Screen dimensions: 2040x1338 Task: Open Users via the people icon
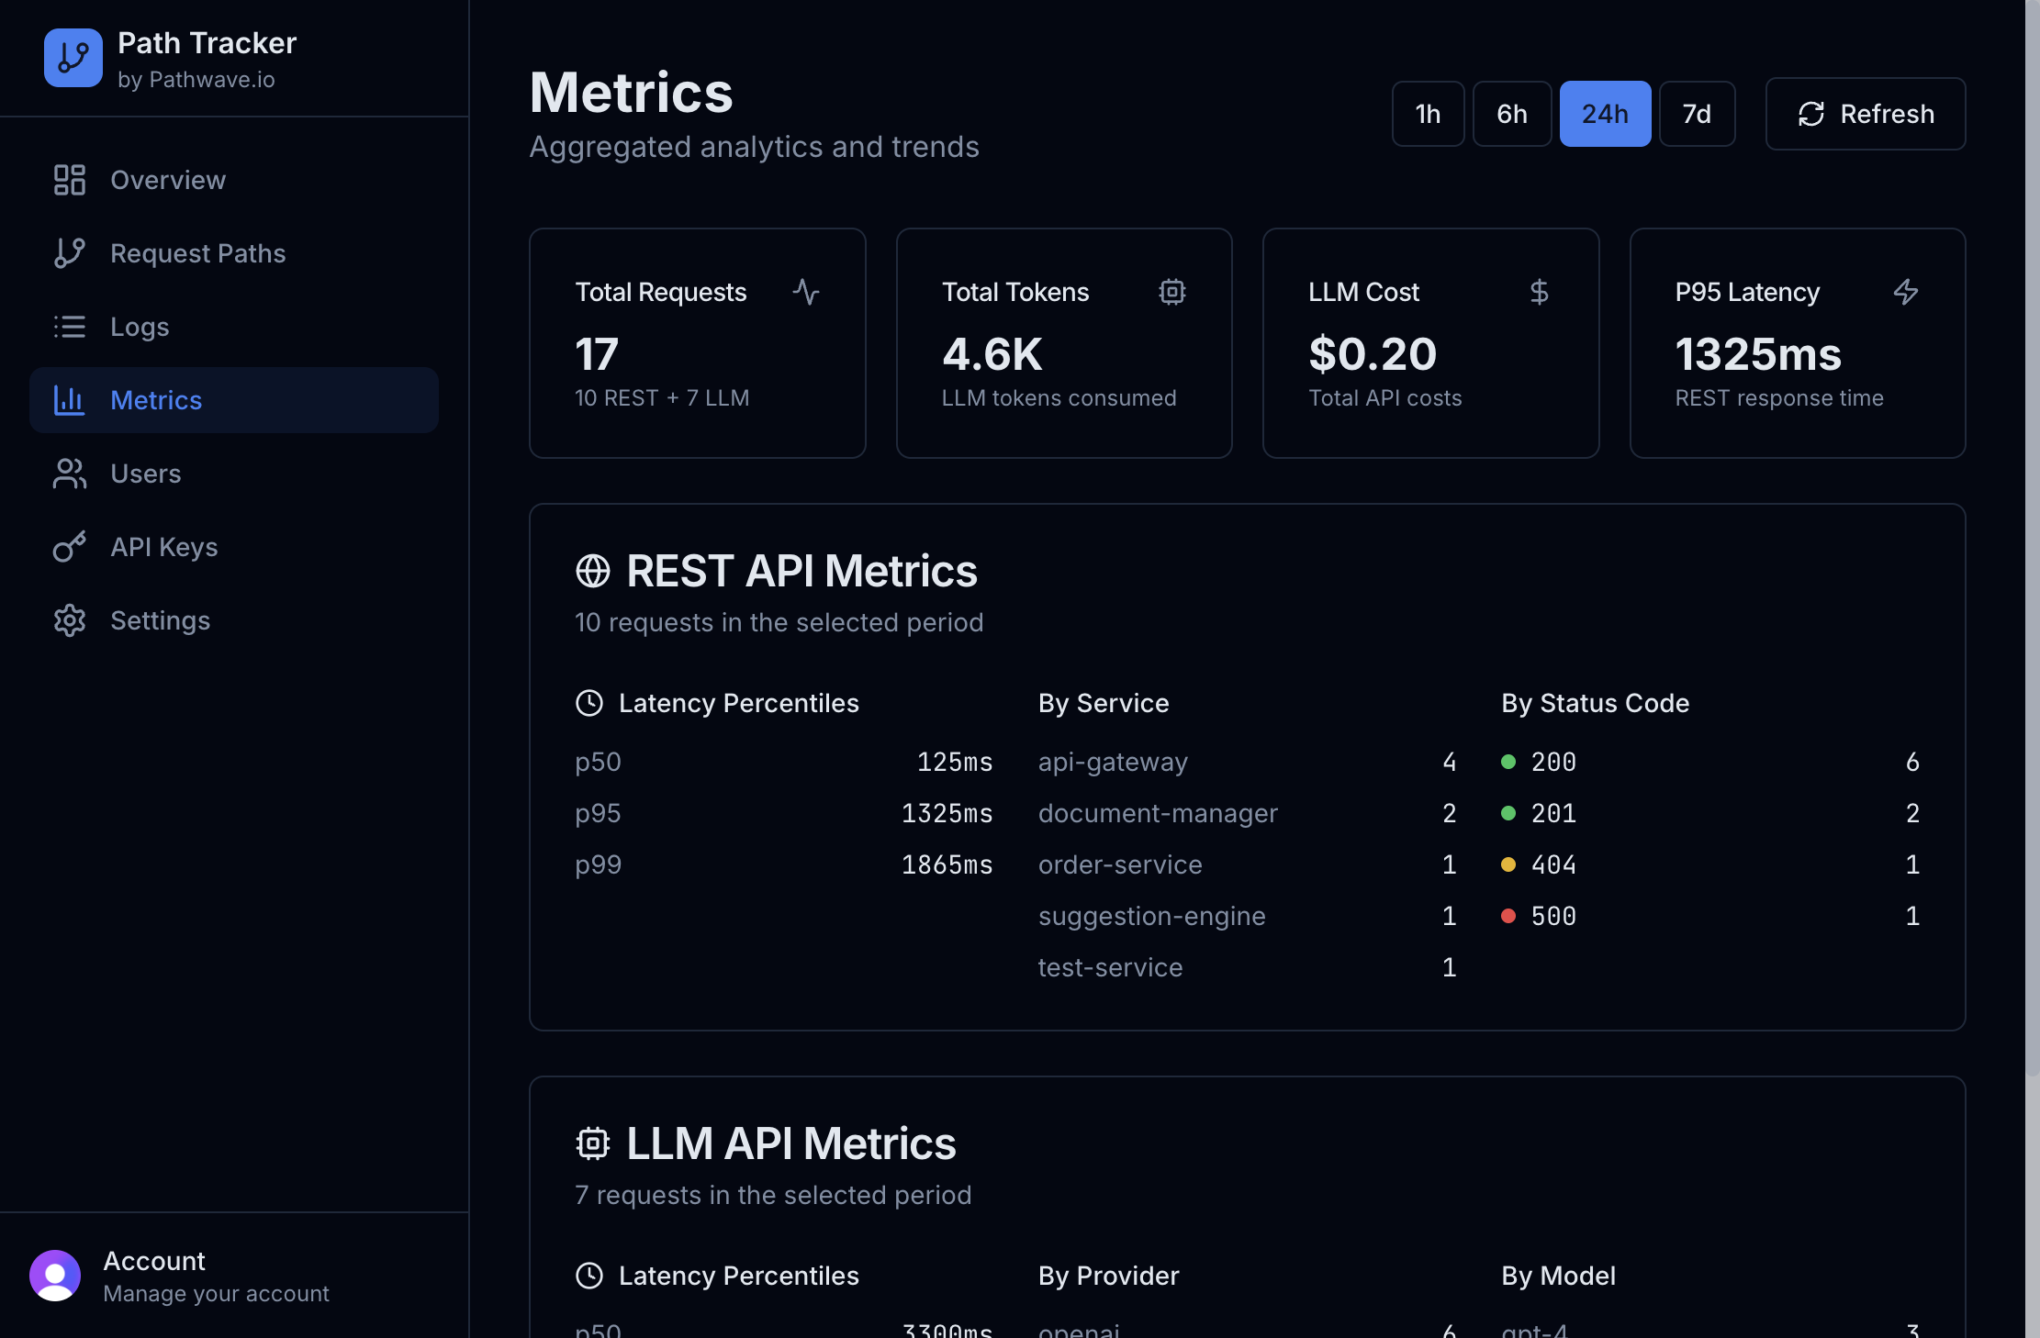(69, 474)
